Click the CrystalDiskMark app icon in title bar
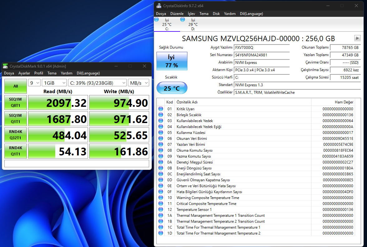This screenshot has height=247, width=367. [x=6, y=66]
